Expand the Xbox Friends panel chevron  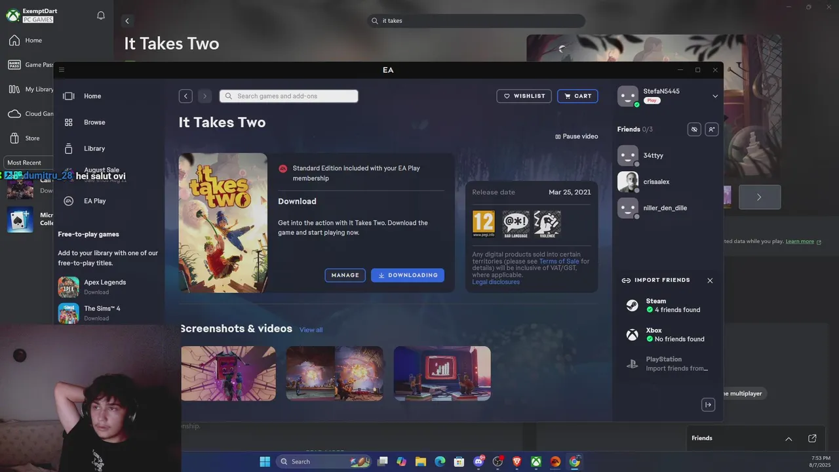point(789,439)
